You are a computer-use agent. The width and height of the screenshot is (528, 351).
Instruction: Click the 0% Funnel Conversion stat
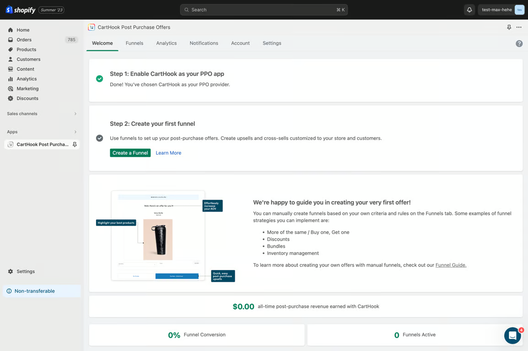[197, 335]
